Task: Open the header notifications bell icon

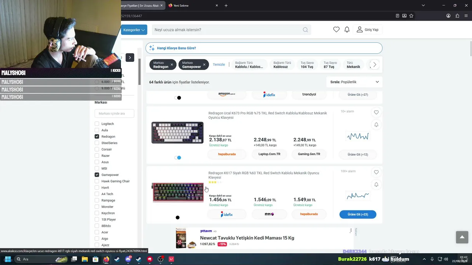Action: 347,29
